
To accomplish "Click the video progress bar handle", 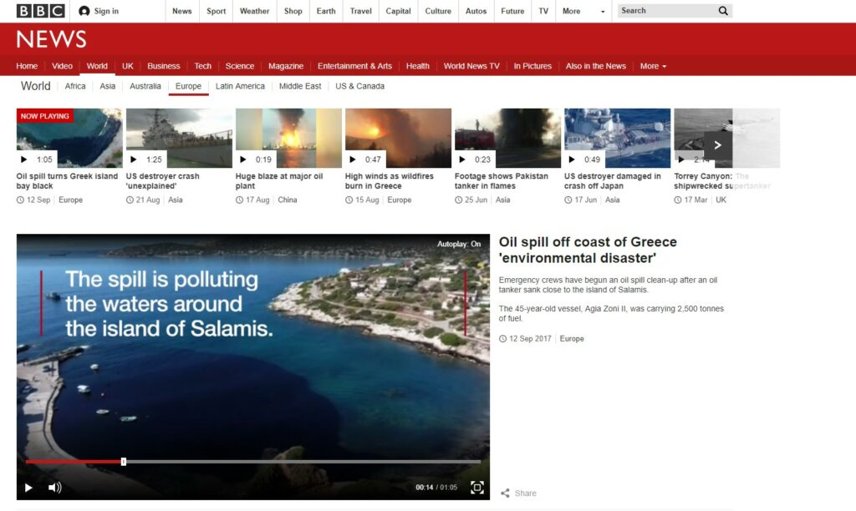I will click(124, 462).
